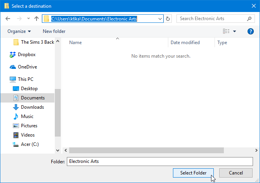The width and height of the screenshot is (260, 183).
Task: Open the Help question mark
Action: [x=250, y=31]
